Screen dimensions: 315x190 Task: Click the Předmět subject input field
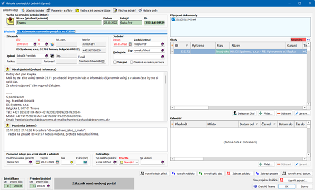[x=92, y=31]
